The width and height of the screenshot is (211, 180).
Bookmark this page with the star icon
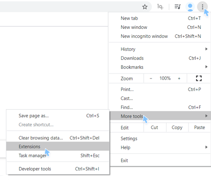(144, 7)
